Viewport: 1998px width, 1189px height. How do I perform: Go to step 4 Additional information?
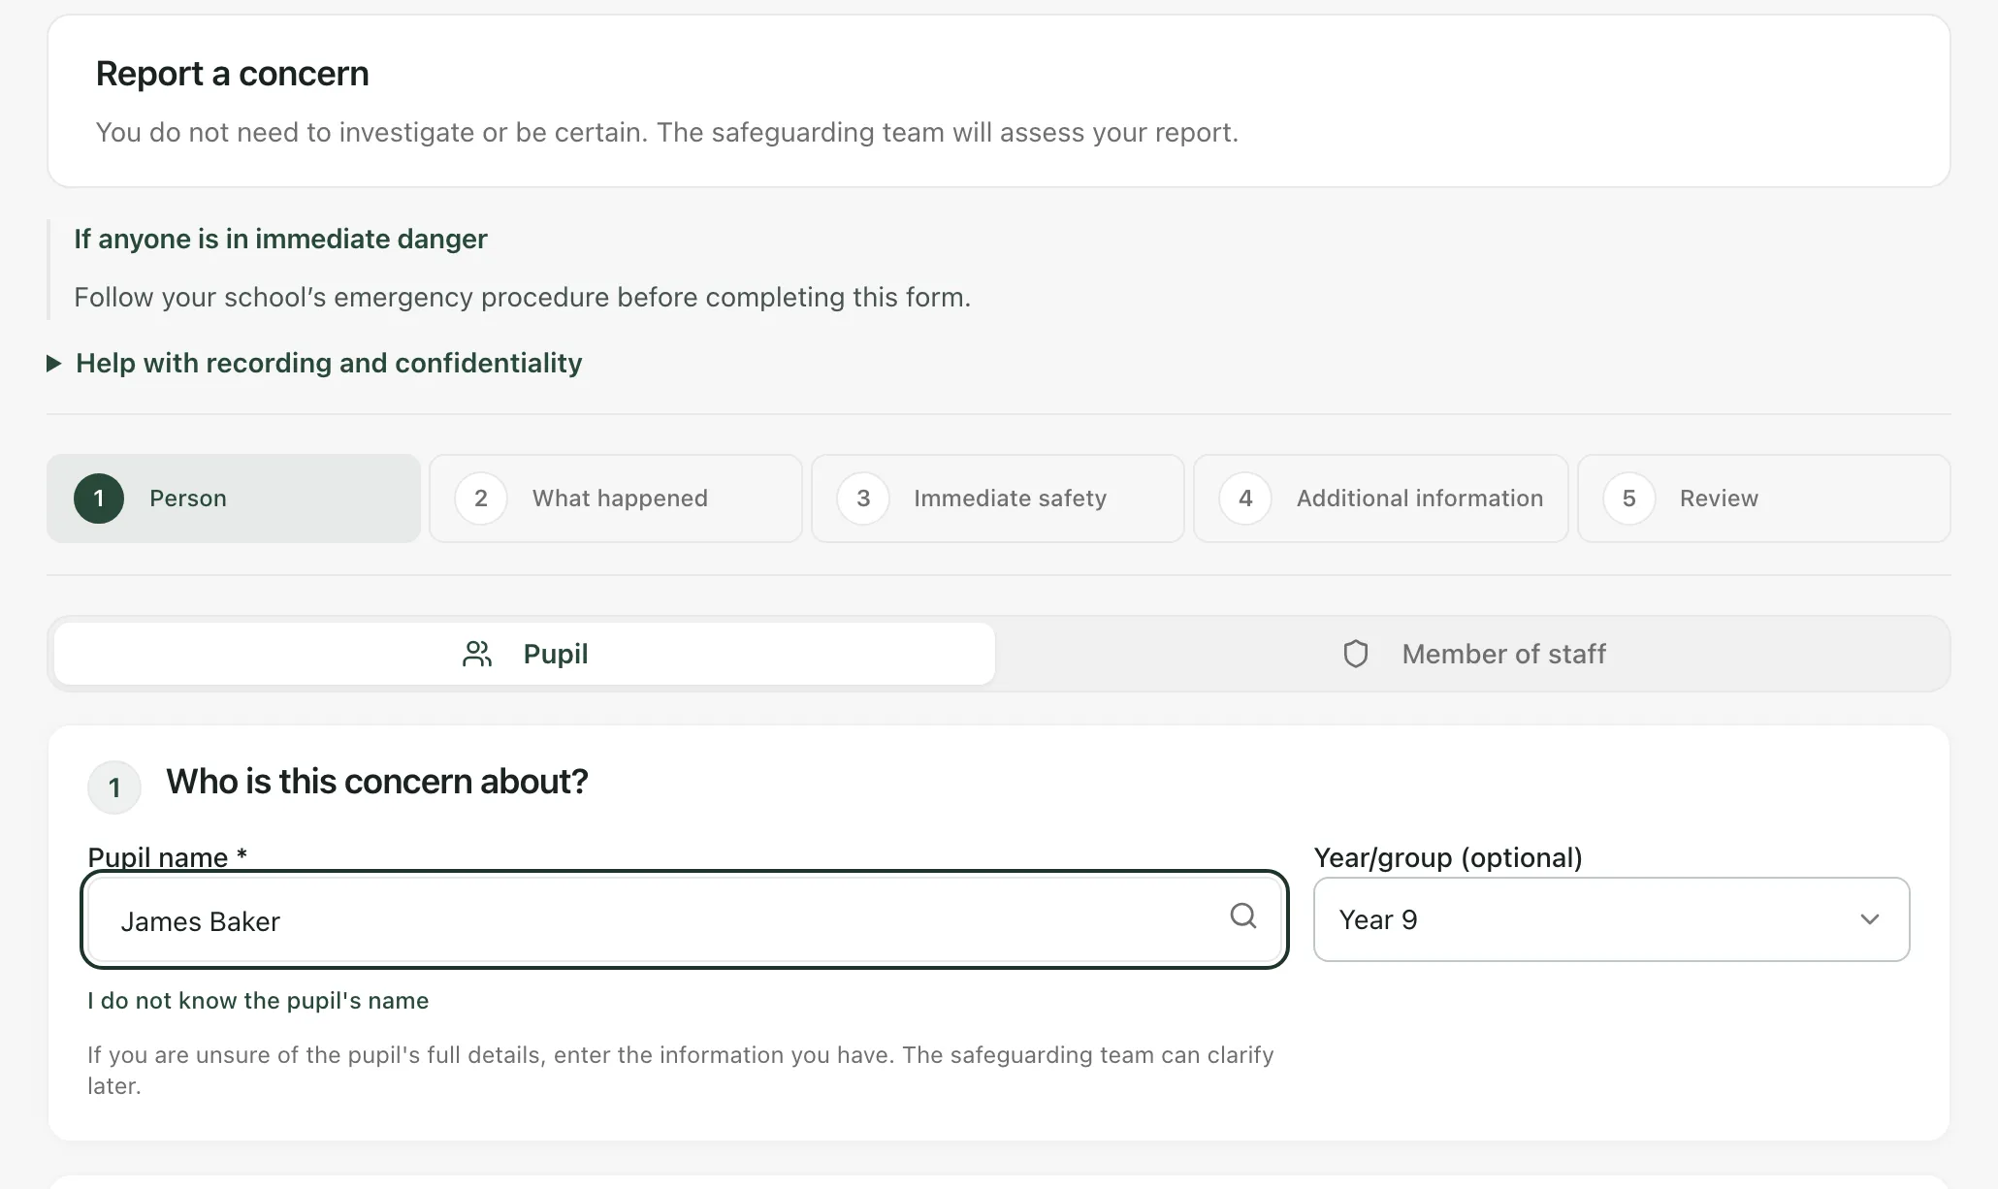point(1380,498)
